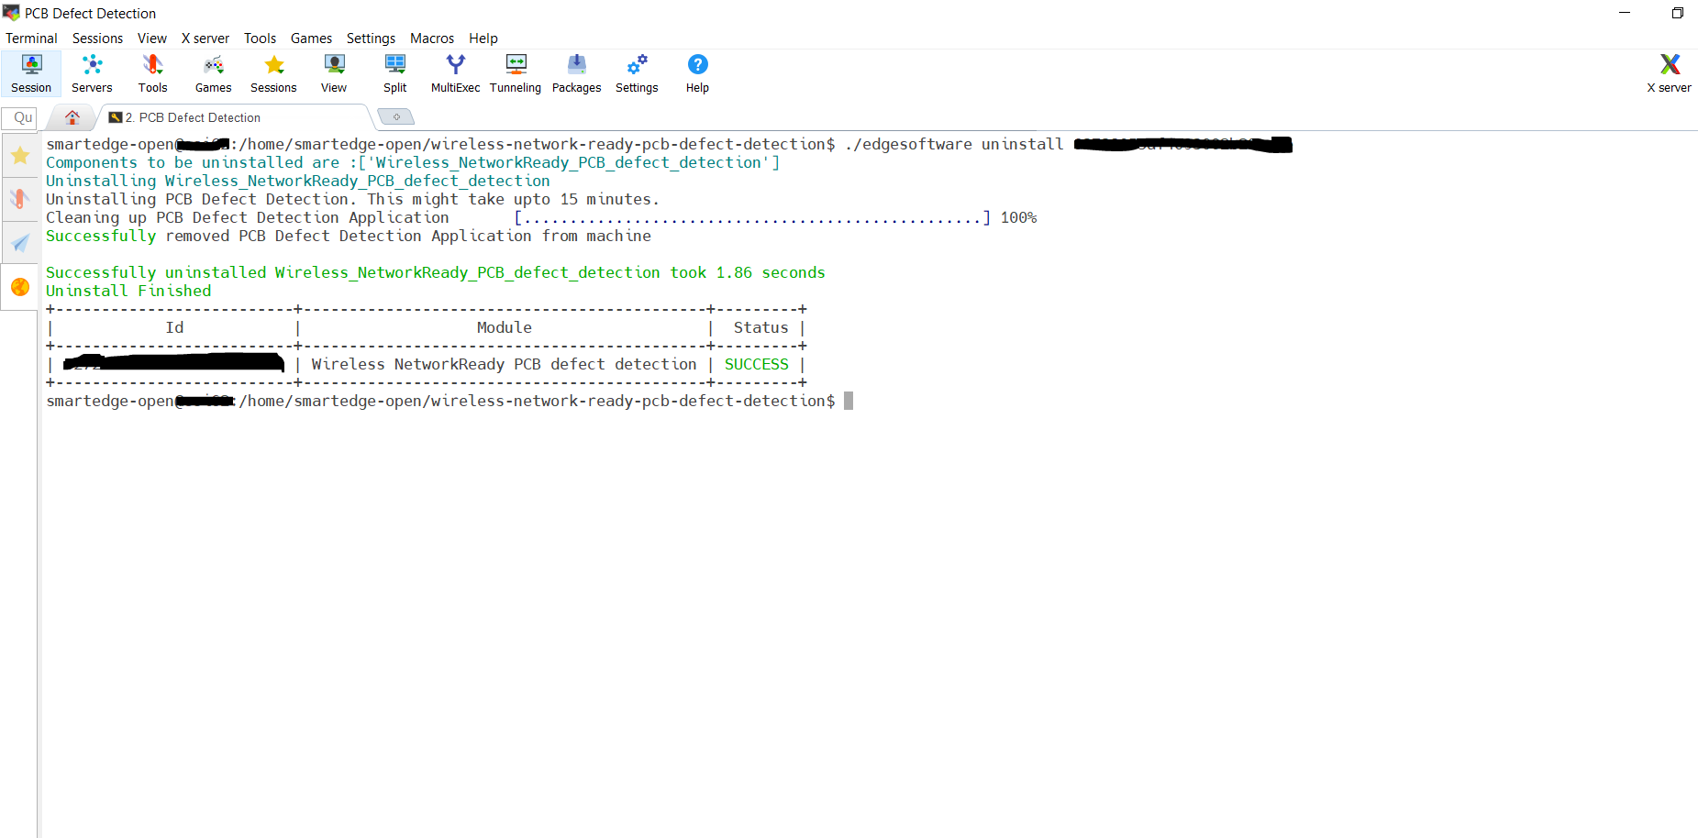This screenshot has width=1698, height=838.
Task: Click the Help question mark toolbar icon
Action: [x=697, y=73]
